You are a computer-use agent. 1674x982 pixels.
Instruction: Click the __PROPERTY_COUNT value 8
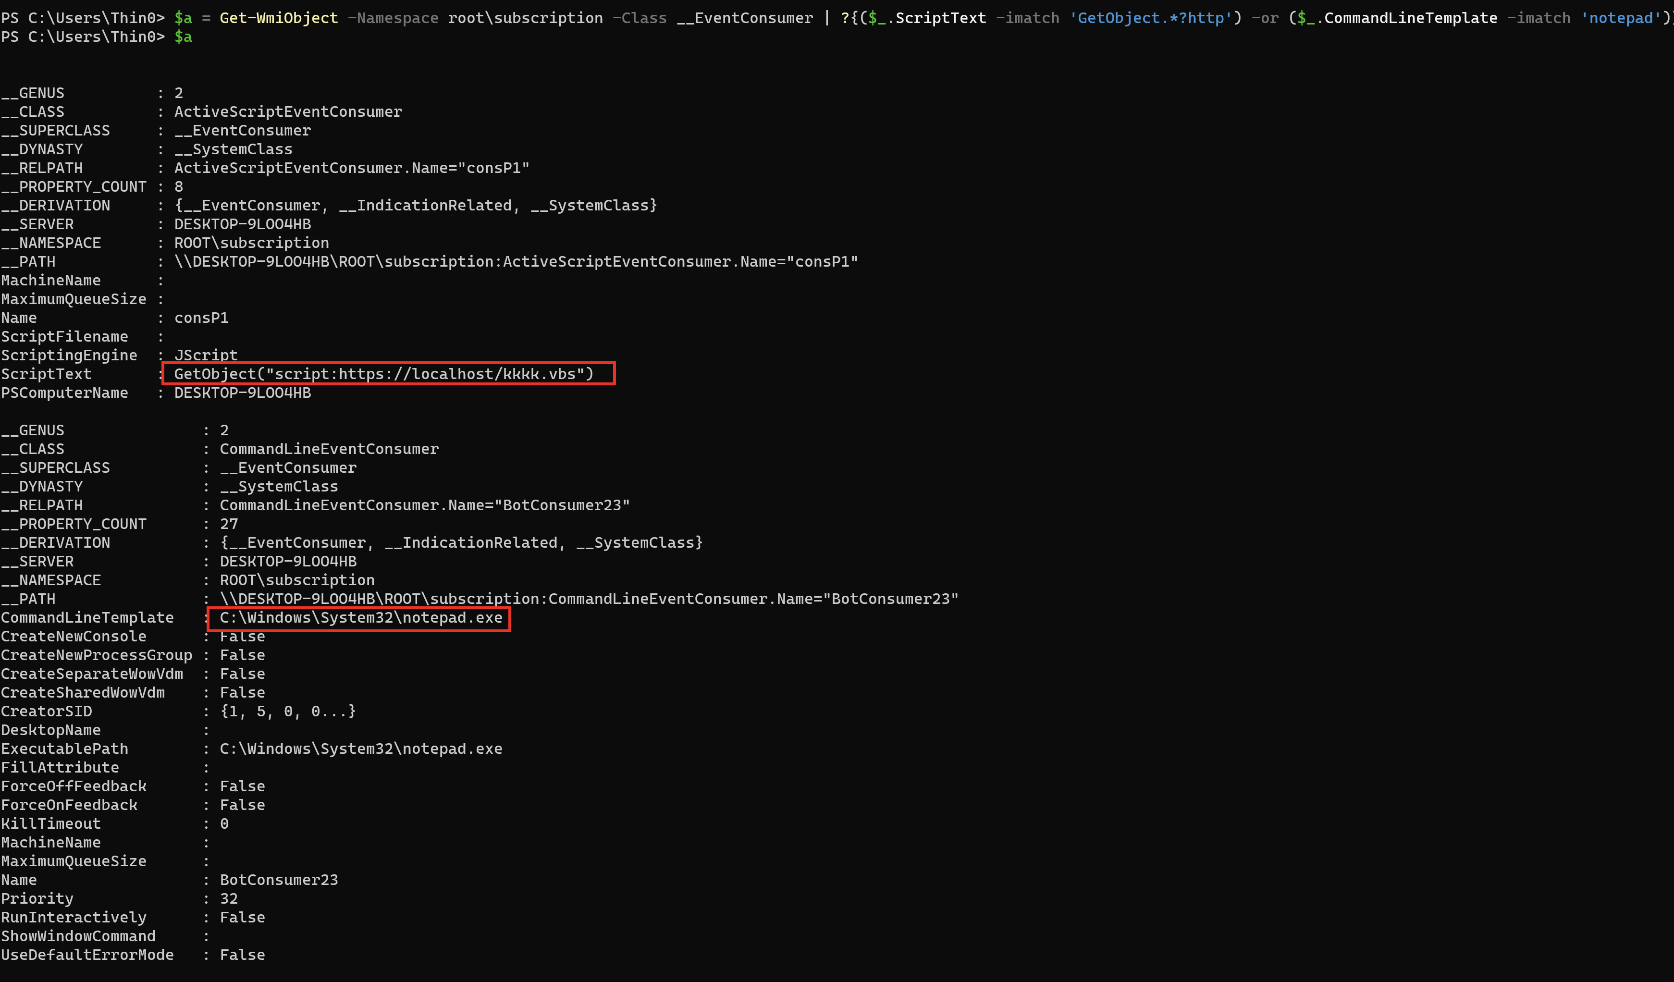pyautogui.click(x=179, y=187)
